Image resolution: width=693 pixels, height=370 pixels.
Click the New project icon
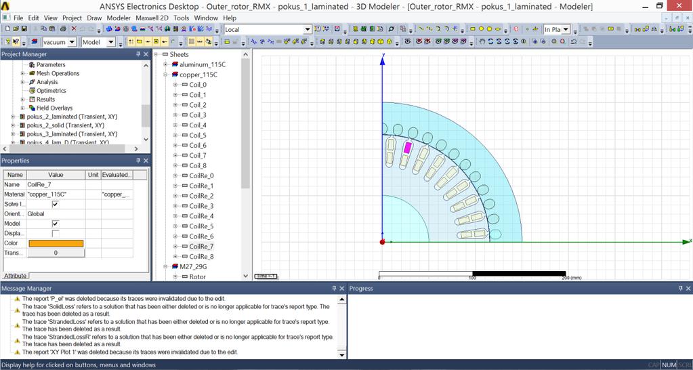pyautogui.click(x=7, y=29)
